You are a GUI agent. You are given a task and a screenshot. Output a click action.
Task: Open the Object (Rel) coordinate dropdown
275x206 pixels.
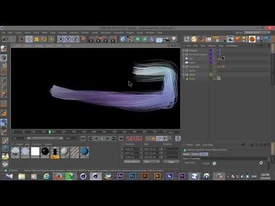(132, 161)
